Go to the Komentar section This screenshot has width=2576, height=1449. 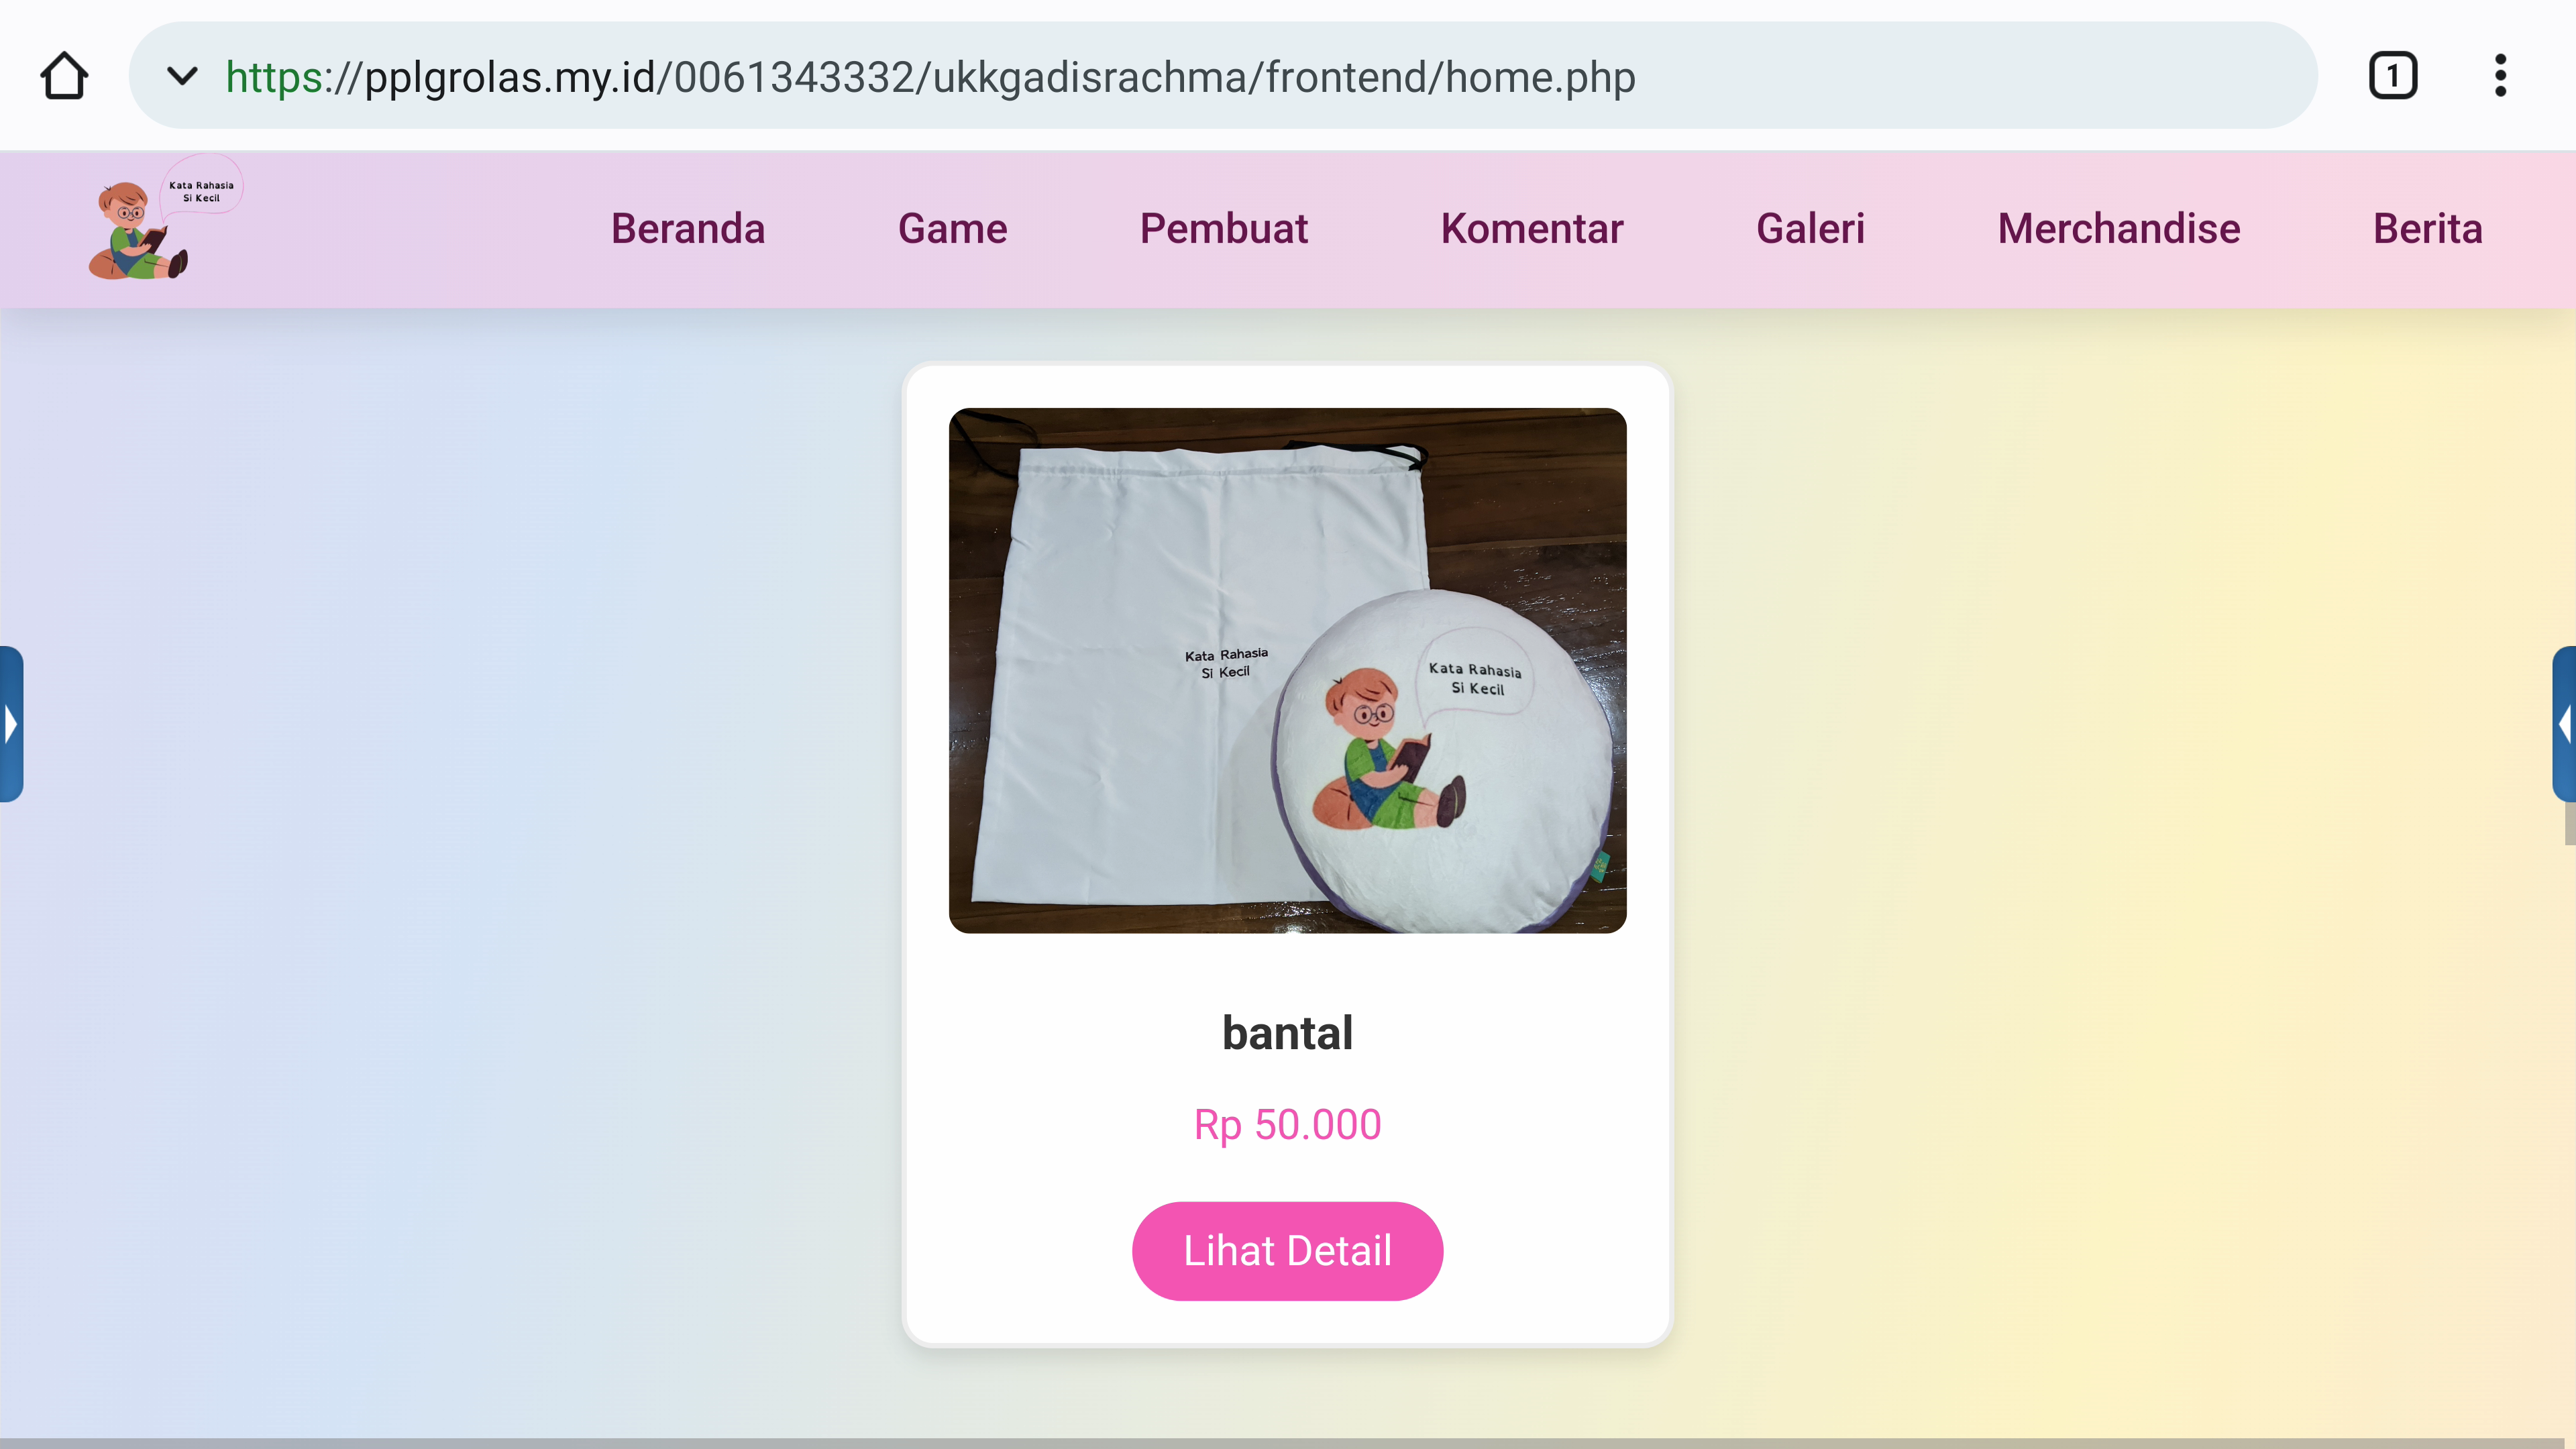[1532, 229]
